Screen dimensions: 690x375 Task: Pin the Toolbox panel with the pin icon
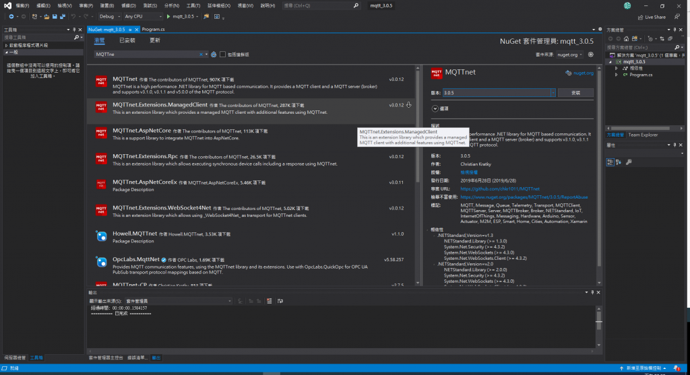pyautogui.click(x=74, y=30)
